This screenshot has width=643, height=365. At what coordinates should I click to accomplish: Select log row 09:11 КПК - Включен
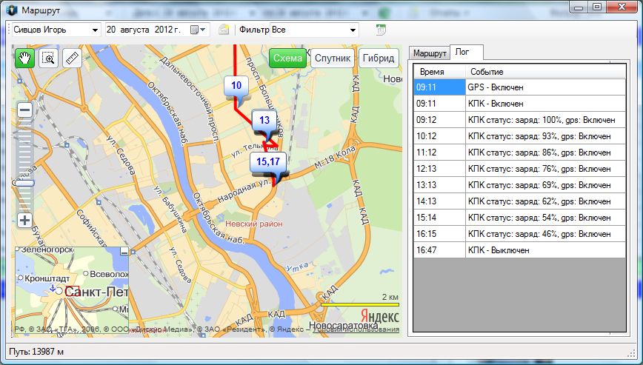tap(519, 104)
